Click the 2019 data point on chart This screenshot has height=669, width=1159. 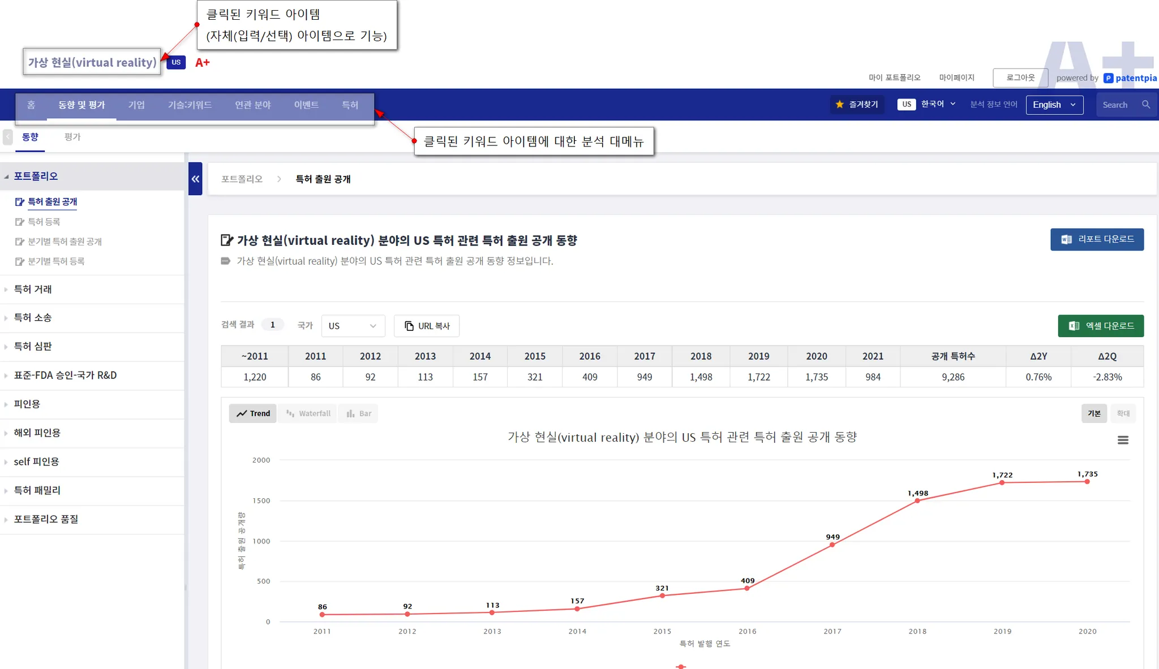click(x=1002, y=482)
